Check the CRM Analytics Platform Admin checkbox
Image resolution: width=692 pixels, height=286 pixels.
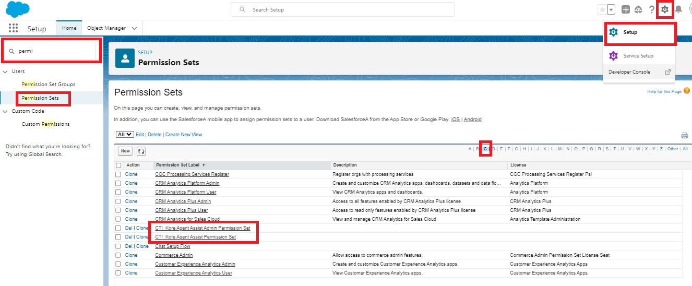point(118,183)
